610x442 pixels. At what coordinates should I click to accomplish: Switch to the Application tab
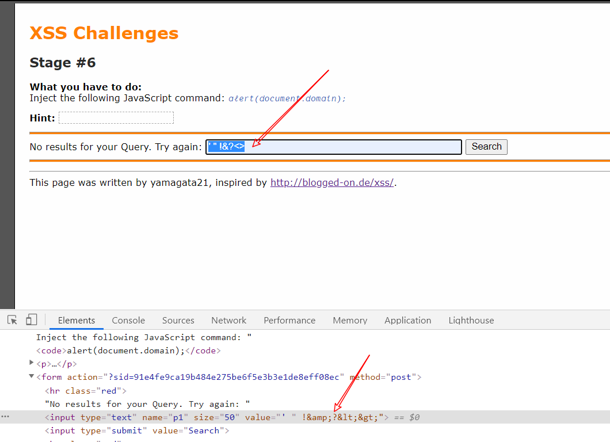click(407, 320)
